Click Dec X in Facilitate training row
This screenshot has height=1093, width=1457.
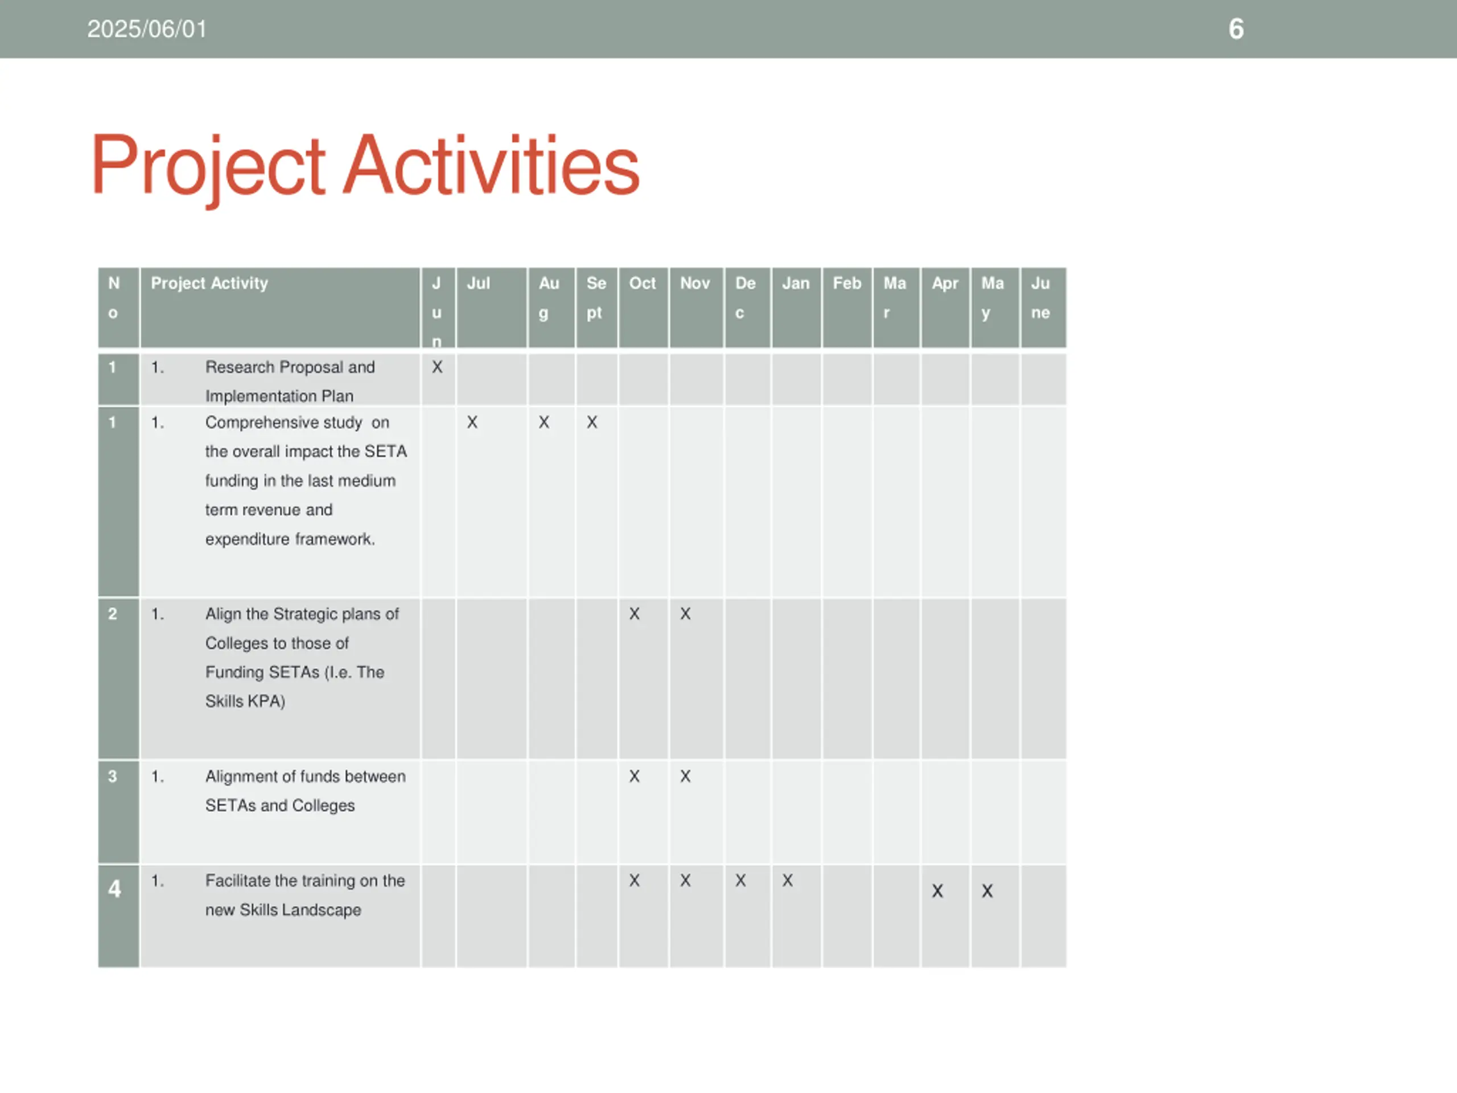(741, 881)
